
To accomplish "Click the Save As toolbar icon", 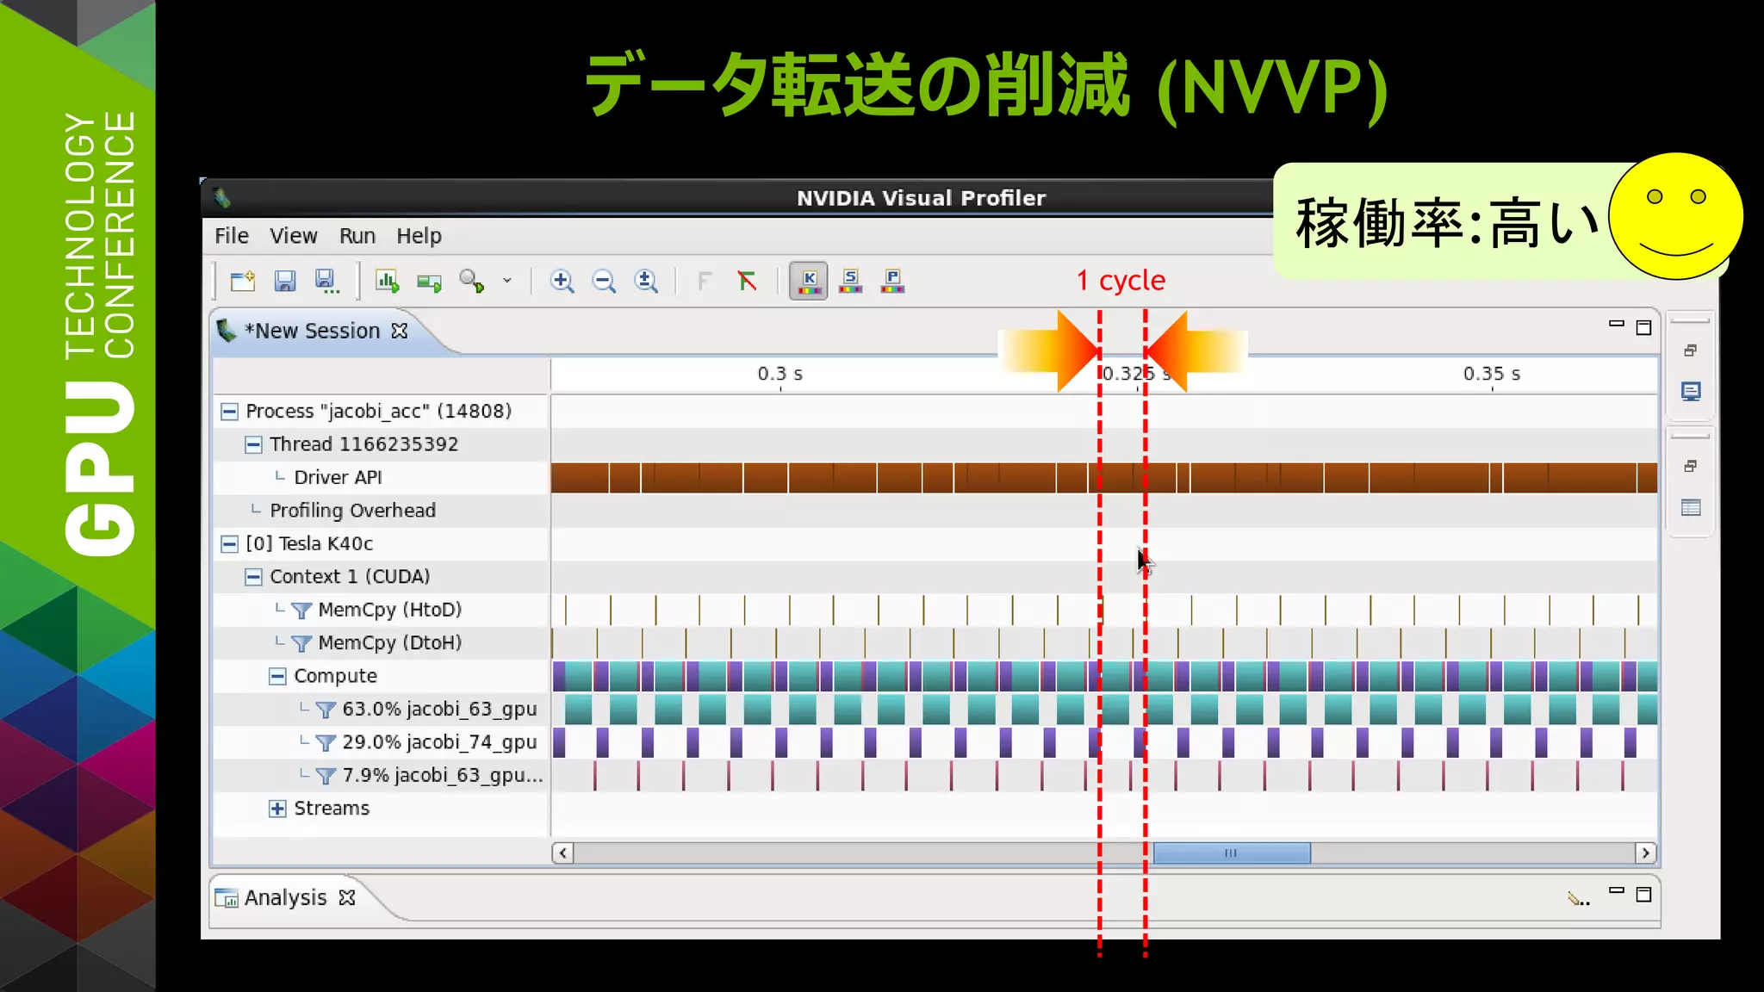I will point(326,281).
